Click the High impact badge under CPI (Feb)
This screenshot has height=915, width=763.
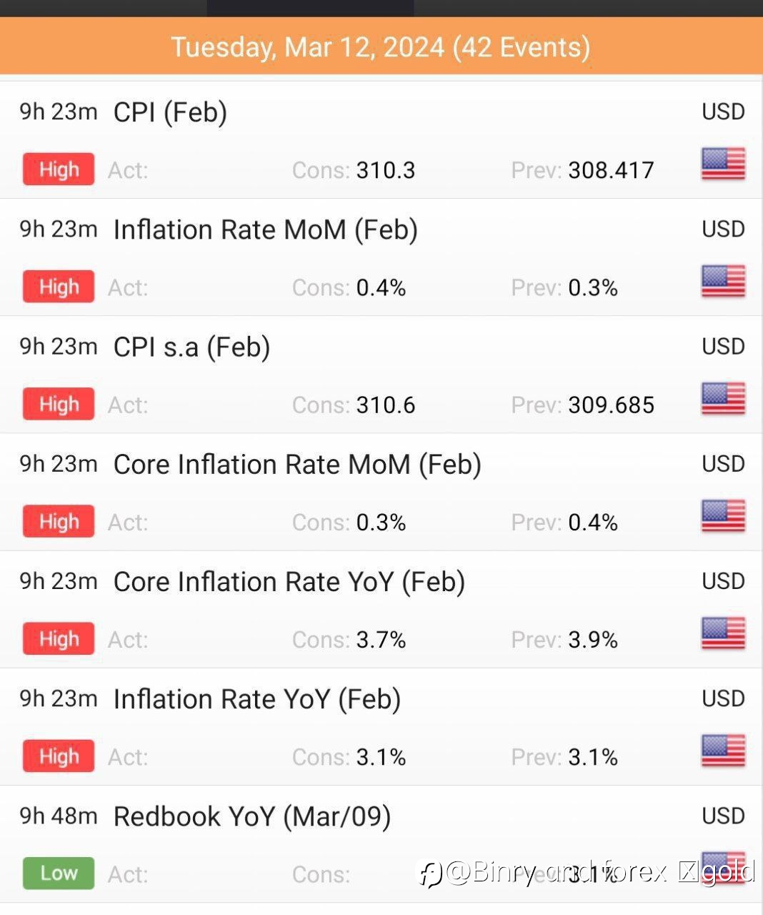[59, 169]
